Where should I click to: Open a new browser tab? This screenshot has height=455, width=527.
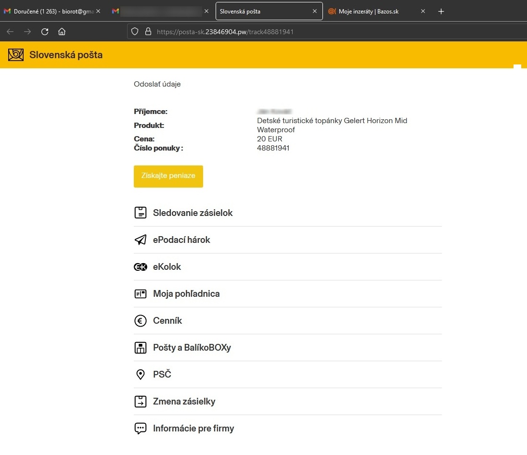[441, 11]
